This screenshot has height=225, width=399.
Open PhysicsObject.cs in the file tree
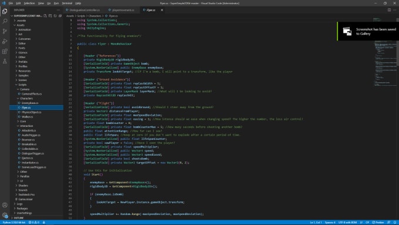tap(31, 112)
